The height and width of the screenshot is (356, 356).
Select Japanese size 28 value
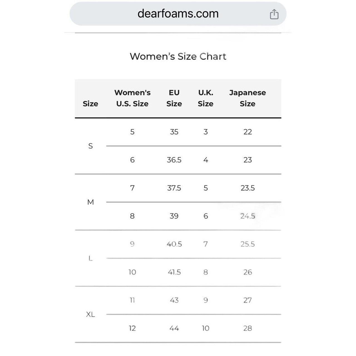tap(248, 328)
